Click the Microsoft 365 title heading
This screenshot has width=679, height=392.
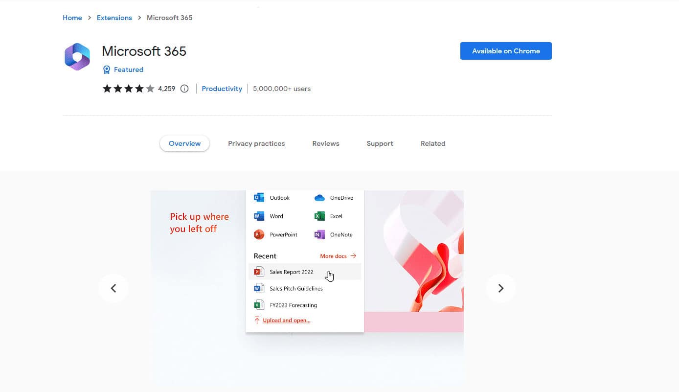(144, 51)
